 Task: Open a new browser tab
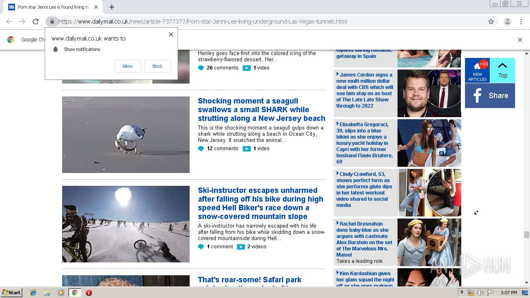[112, 7]
